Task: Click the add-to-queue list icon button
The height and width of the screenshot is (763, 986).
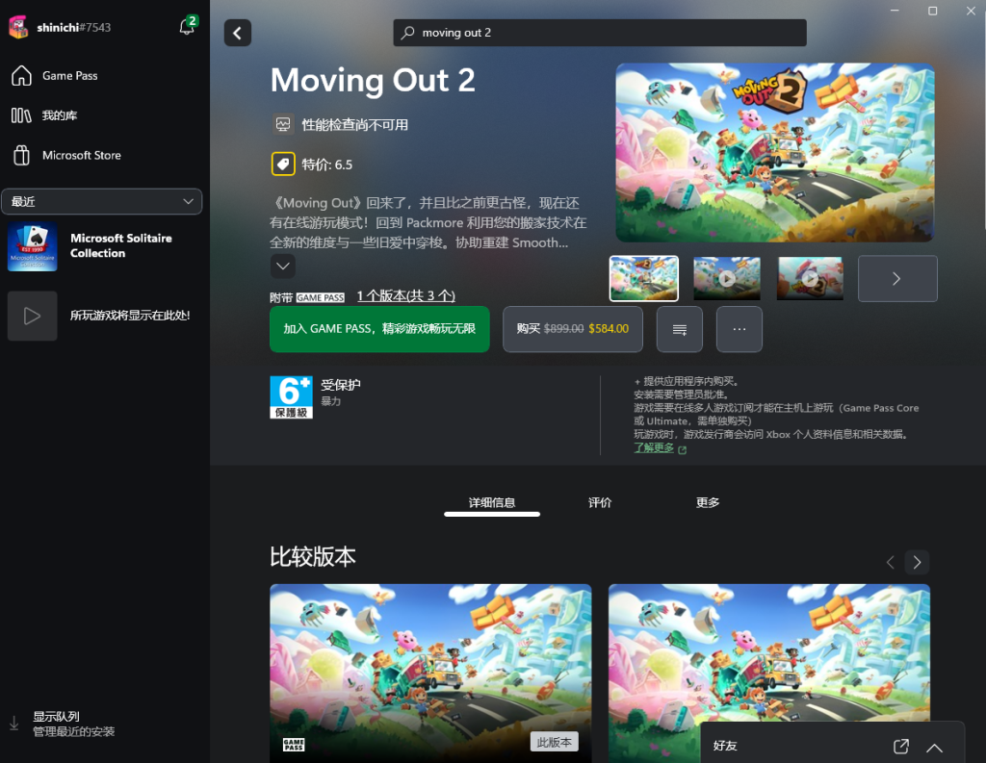Action: pos(679,329)
